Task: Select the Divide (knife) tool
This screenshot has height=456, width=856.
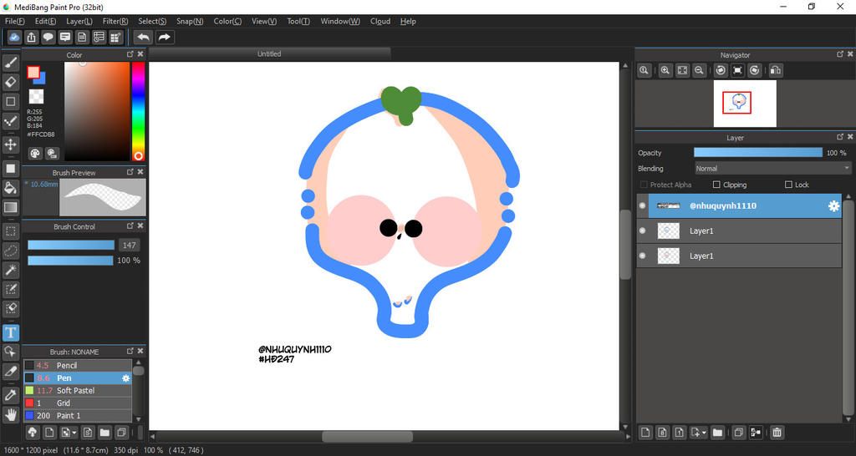Action: point(10,372)
